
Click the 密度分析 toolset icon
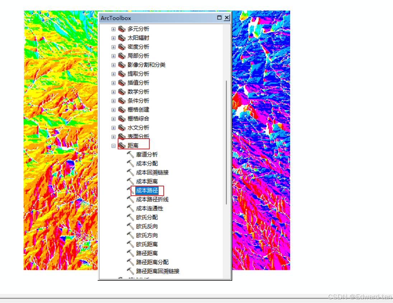click(122, 47)
